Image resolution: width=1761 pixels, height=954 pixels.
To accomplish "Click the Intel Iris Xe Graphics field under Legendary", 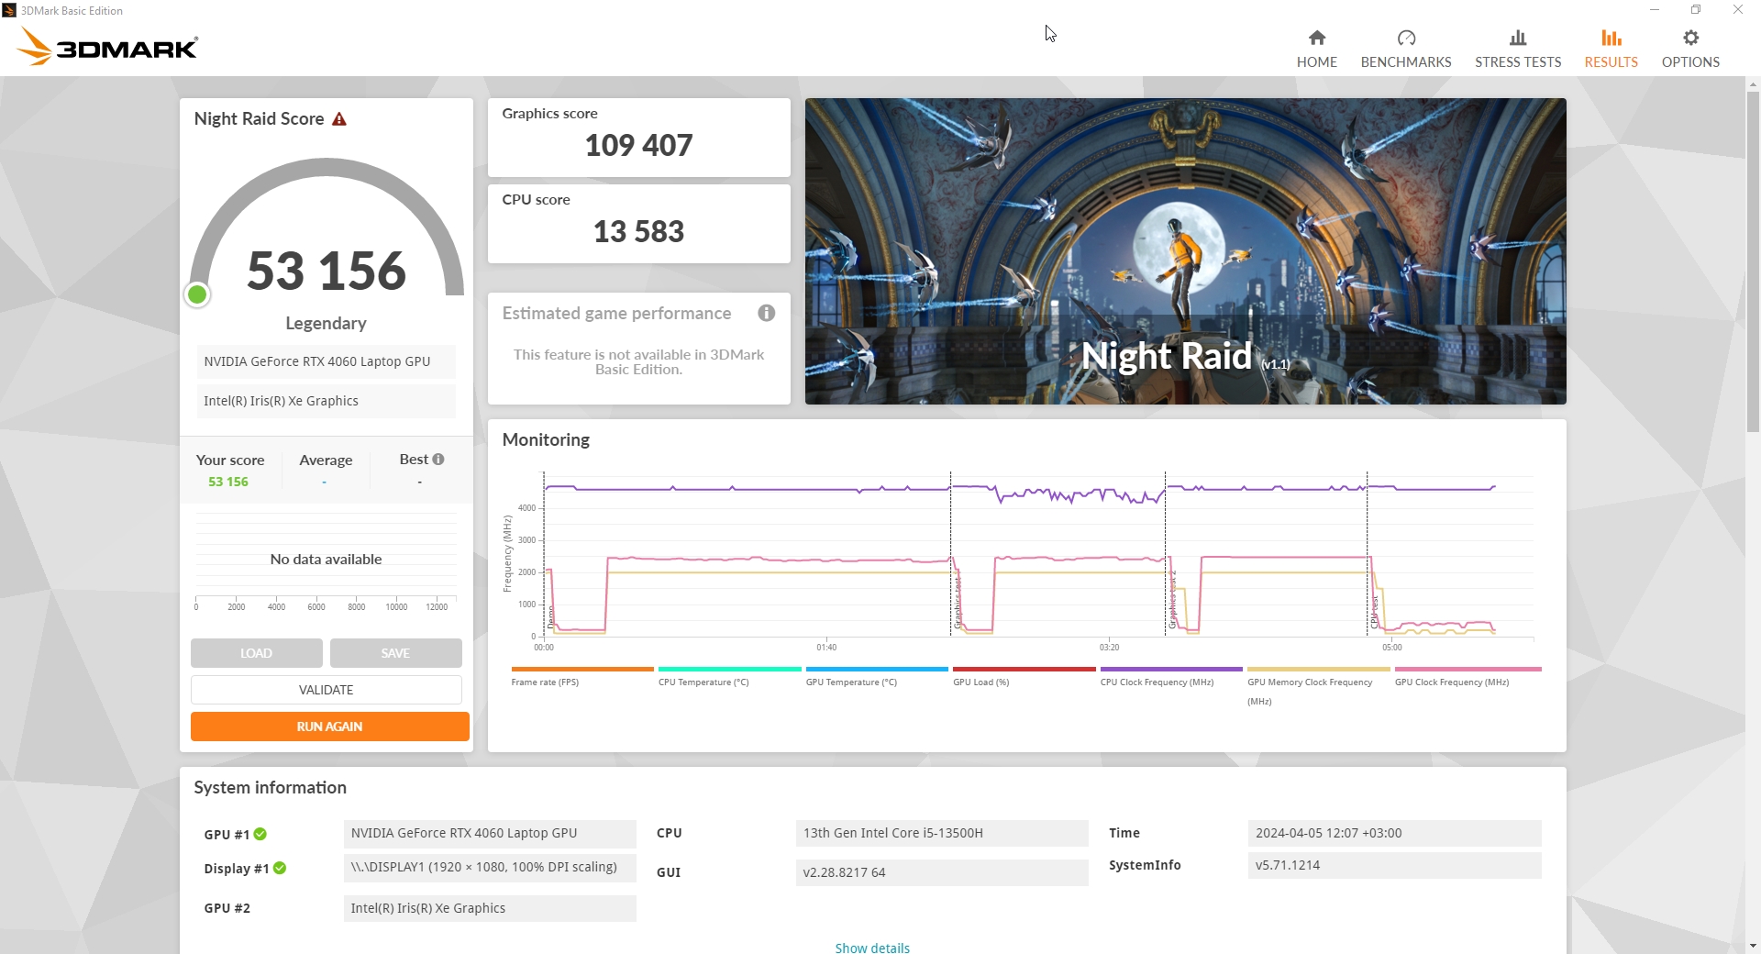I will click(327, 401).
